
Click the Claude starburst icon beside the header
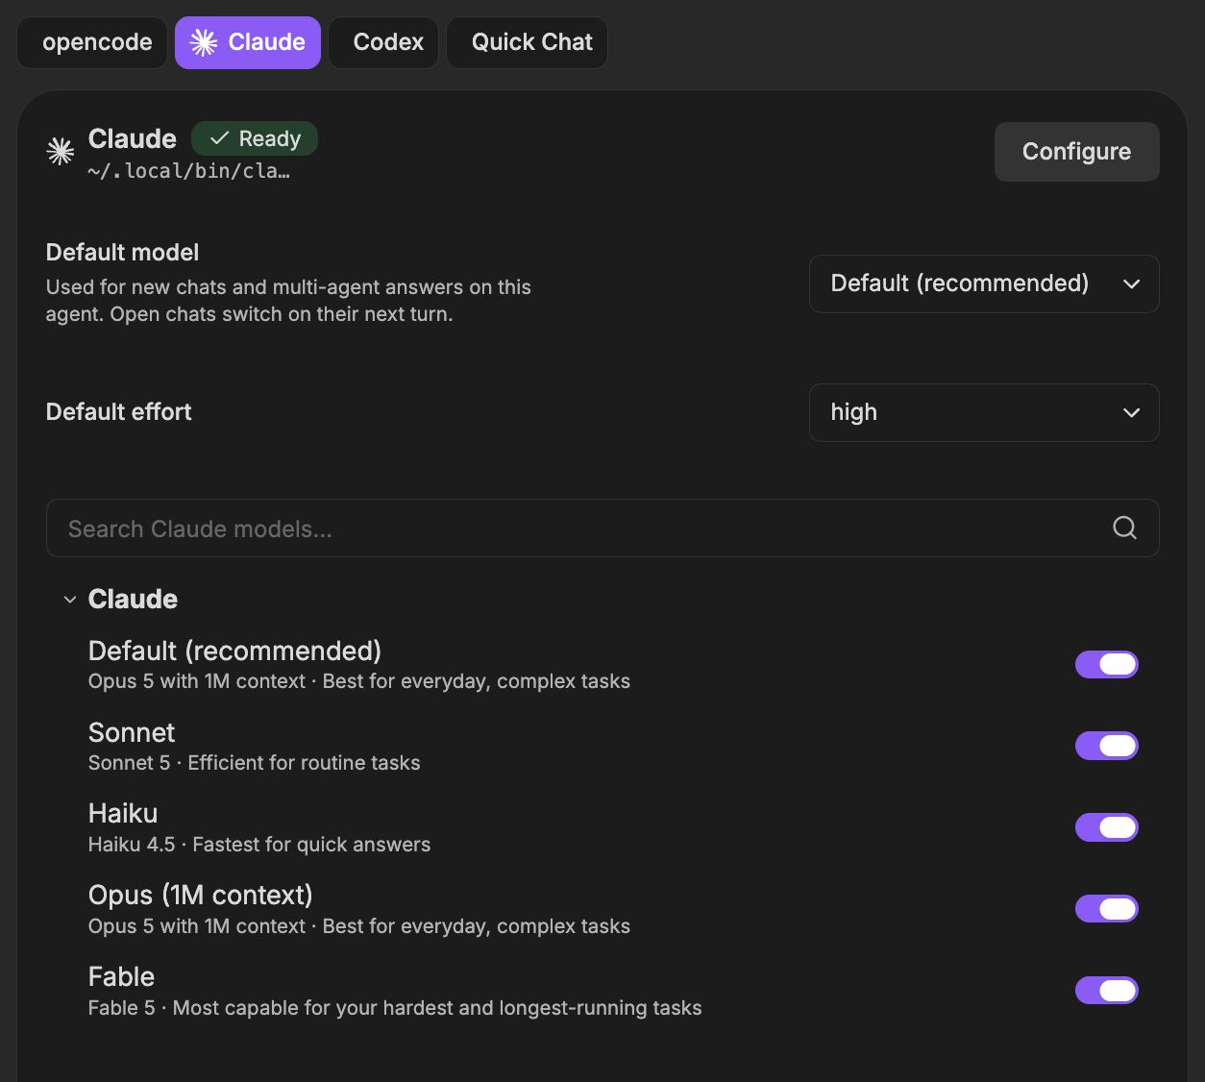61,152
